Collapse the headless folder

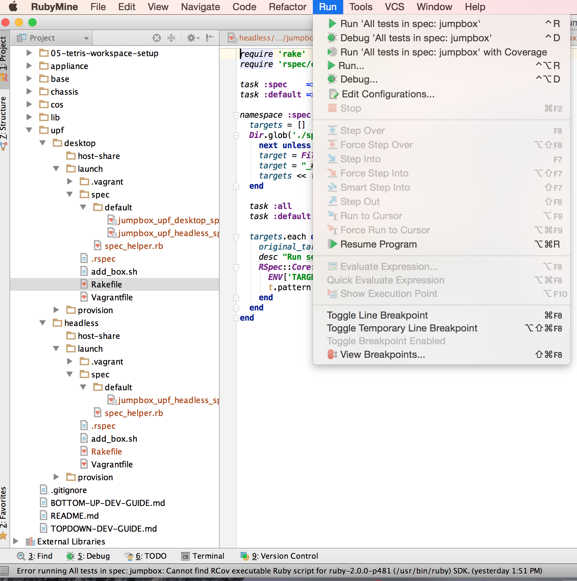43,323
